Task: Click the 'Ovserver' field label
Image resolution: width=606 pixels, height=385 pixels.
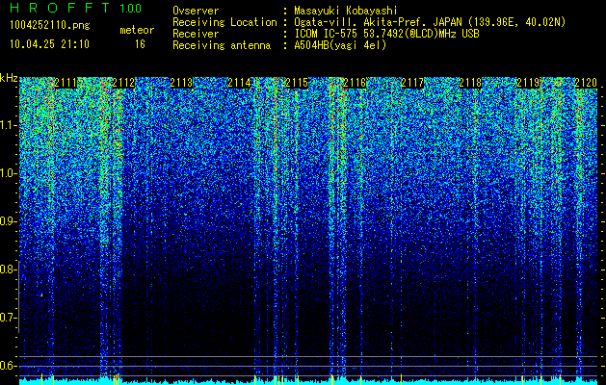Action: pos(196,11)
